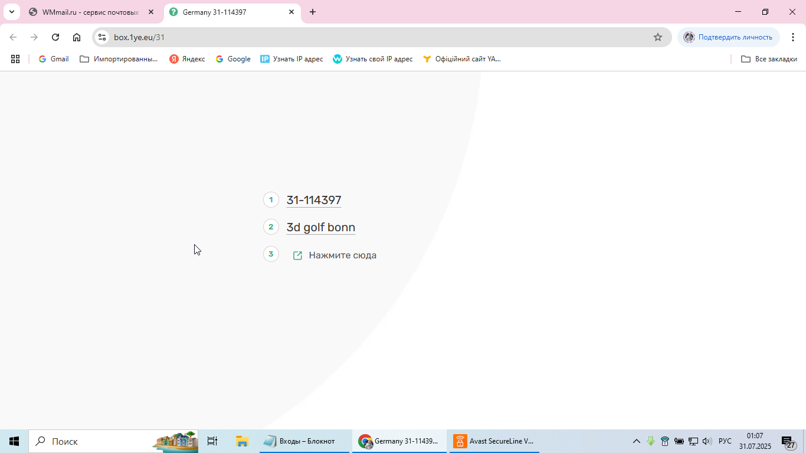Click the browser Back arrow
806x453 pixels.
[x=13, y=37]
